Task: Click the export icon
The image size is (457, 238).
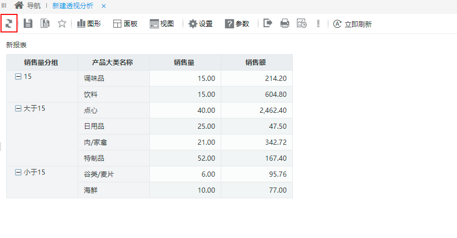Action: tap(268, 23)
